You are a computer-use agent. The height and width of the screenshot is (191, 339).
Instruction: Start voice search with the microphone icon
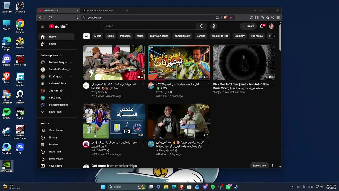pyautogui.click(x=214, y=26)
